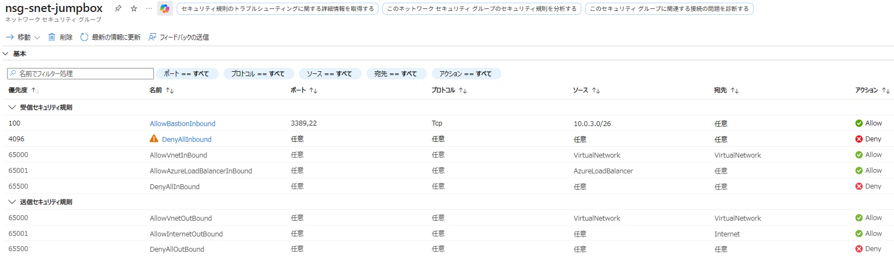Click the 名前でフィルター処理 search box
The height and width of the screenshot is (256, 894).
[x=80, y=73]
